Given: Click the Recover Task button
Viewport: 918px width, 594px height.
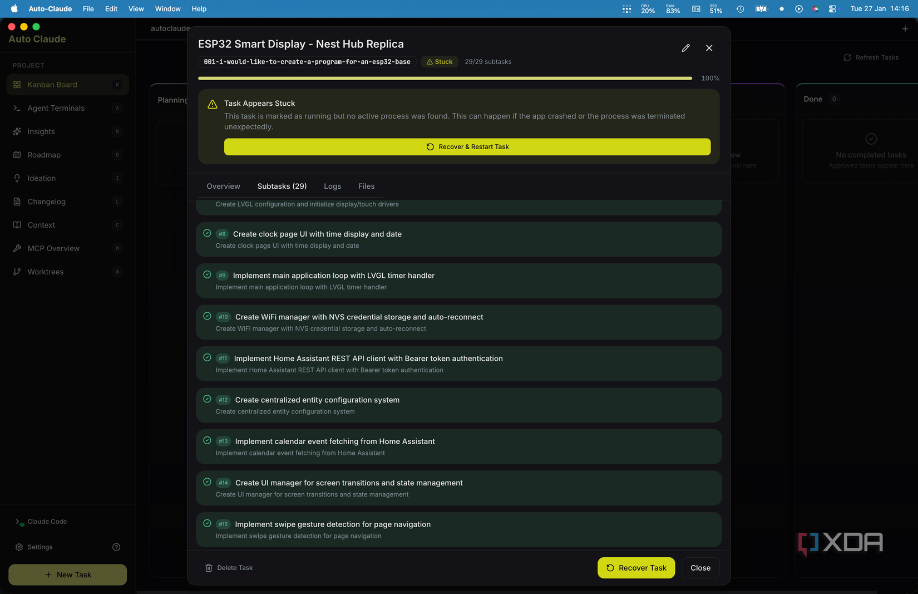Looking at the screenshot, I should pos(636,568).
